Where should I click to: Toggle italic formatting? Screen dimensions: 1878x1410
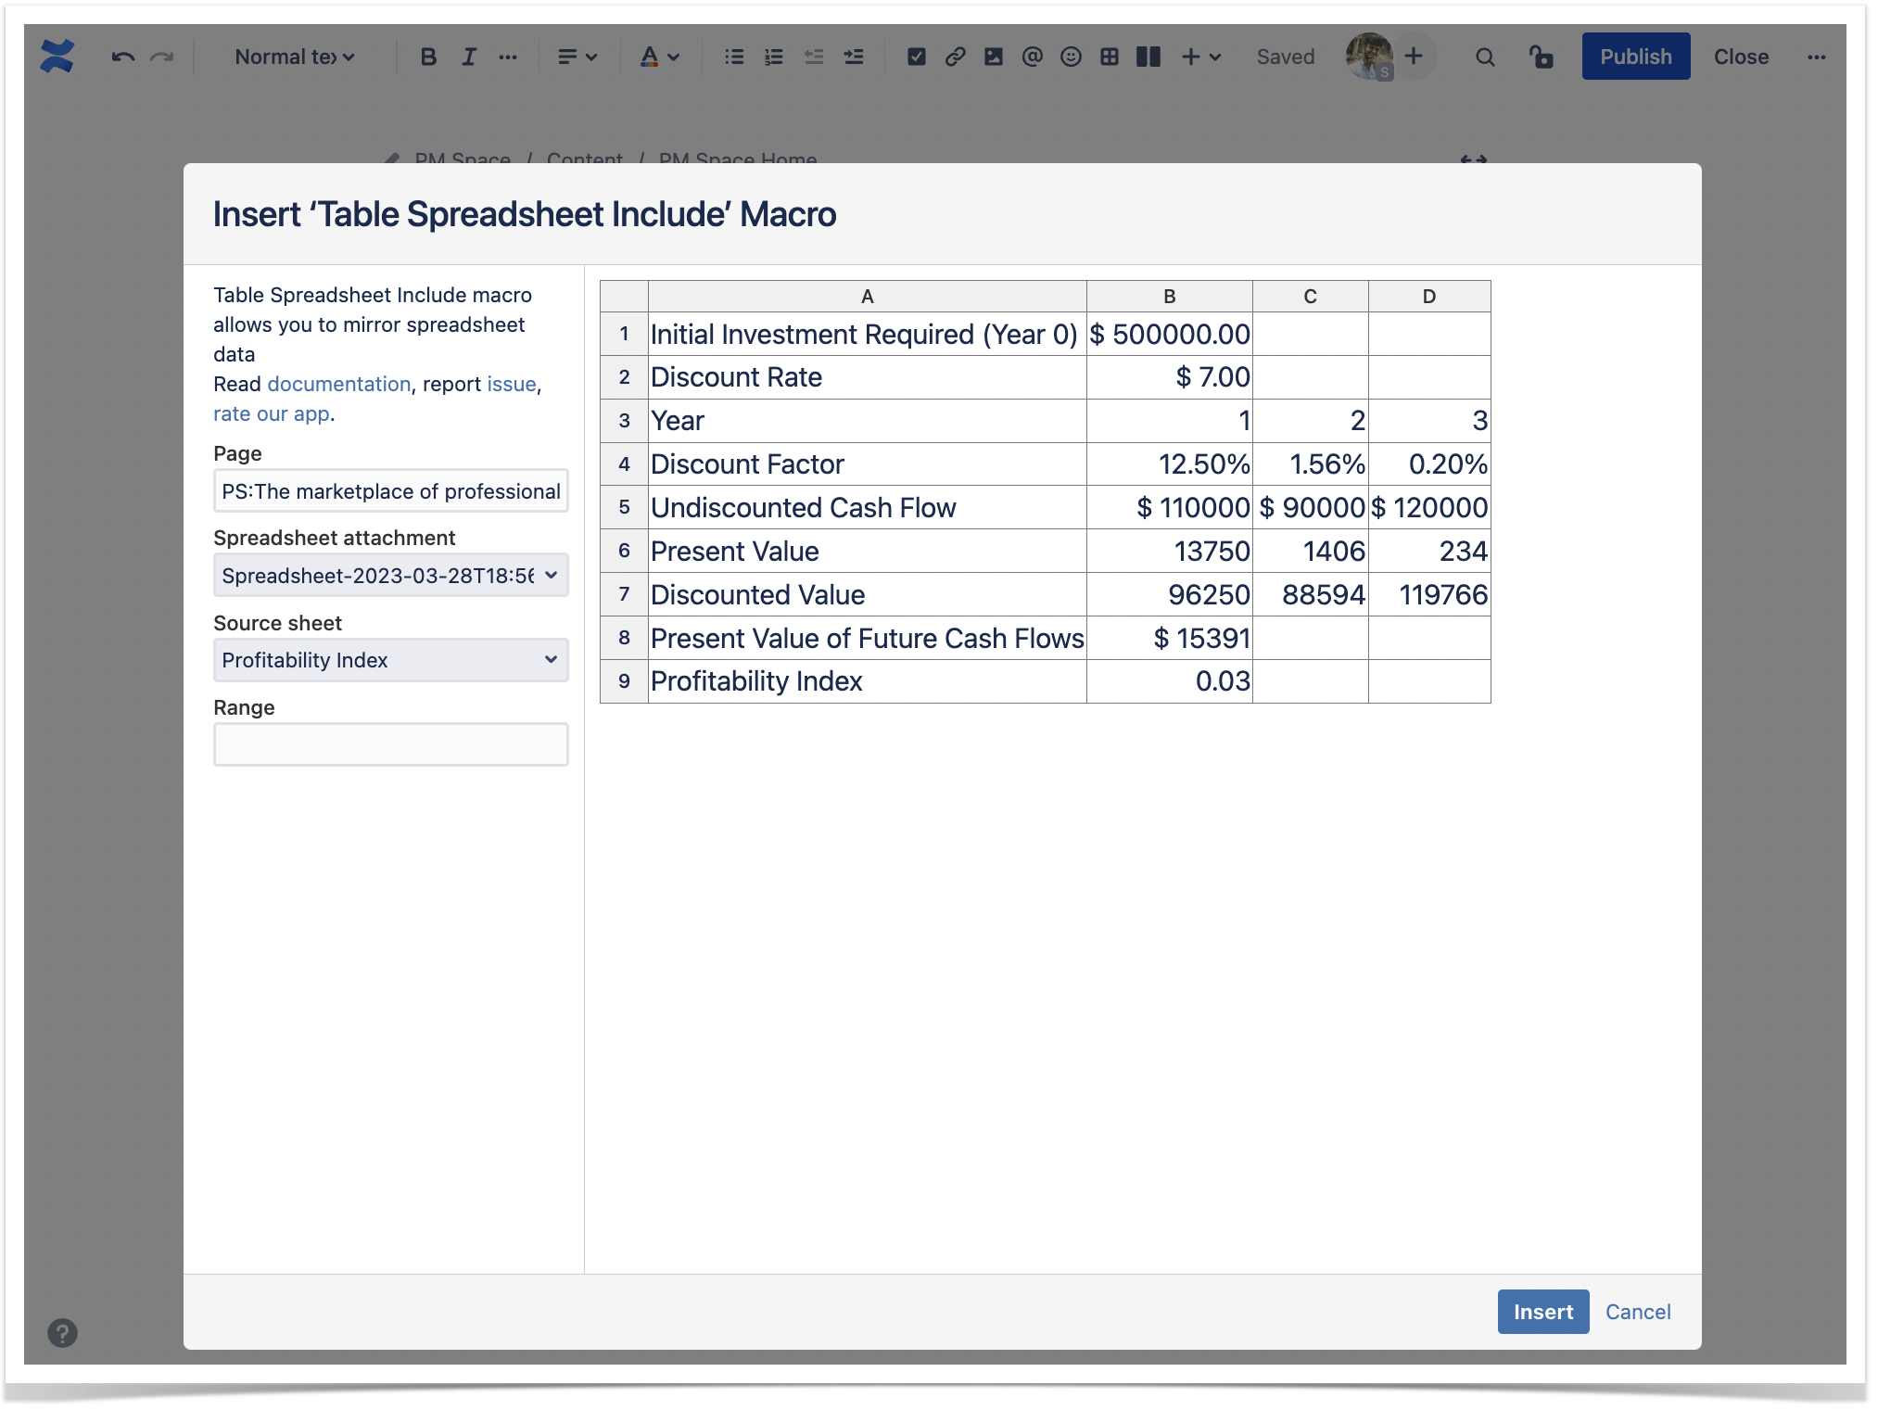pyautogui.click(x=469, y=57)
